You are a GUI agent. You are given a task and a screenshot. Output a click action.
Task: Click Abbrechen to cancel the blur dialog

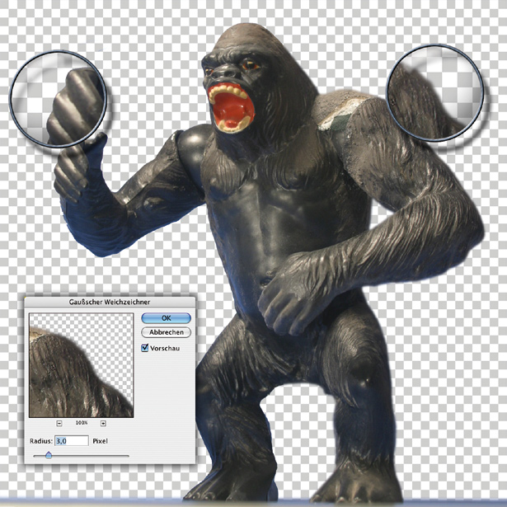pyautogui.click(x=166, y=332)
